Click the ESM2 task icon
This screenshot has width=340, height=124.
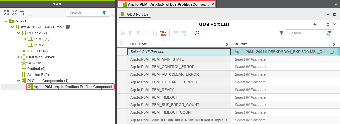tap(30, 45)
